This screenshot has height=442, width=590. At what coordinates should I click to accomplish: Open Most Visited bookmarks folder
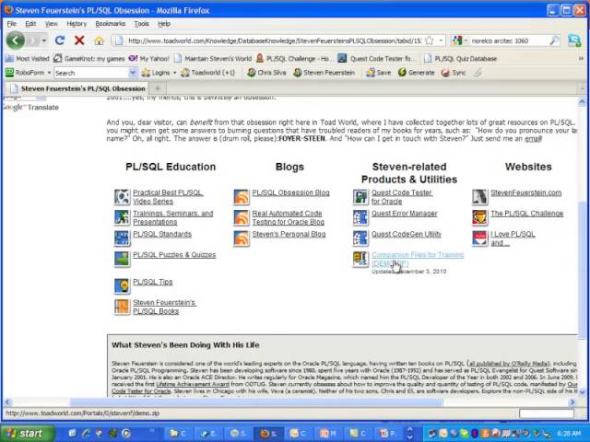(28, 59)
